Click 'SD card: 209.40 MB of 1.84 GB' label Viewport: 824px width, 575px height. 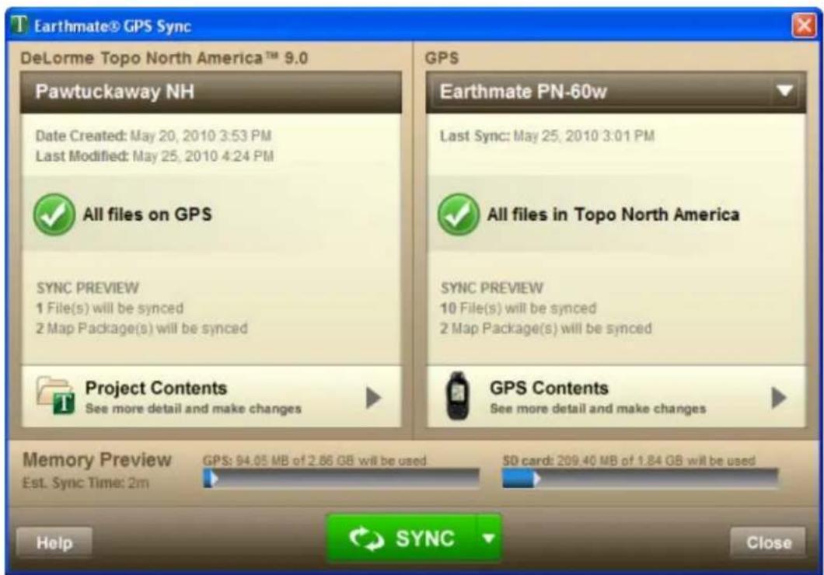[x=629, y=461]
